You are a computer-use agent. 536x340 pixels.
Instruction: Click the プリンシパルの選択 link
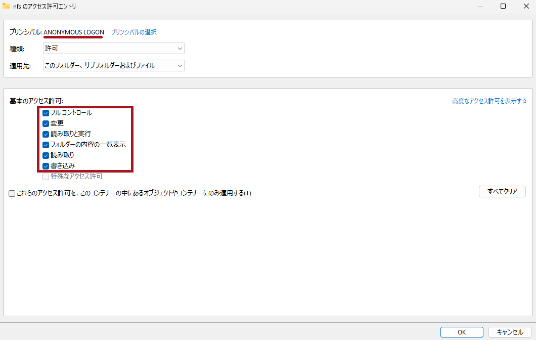point(133,32)
